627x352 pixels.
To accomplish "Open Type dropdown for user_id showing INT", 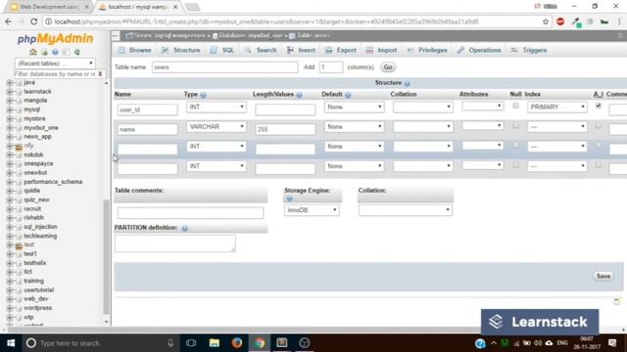I will tap(217, 107).
